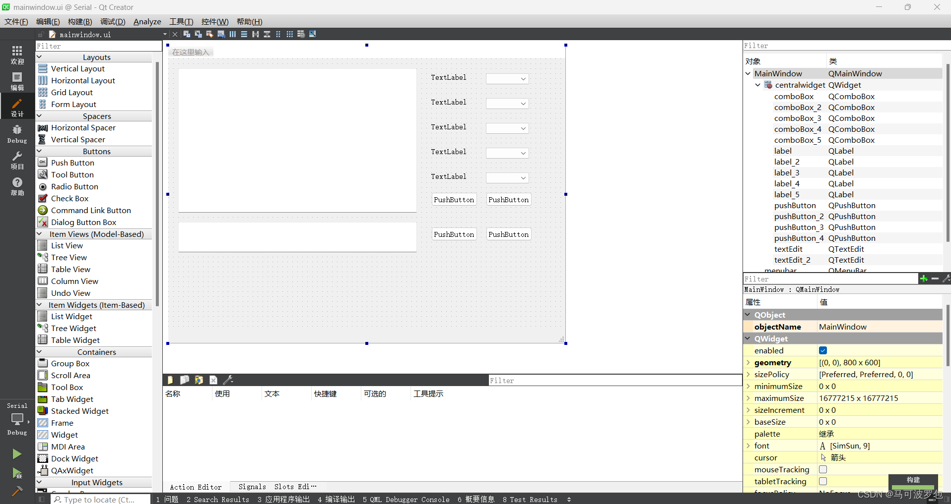The width and height of the screenshot is (951, 504).
Task: Close mainwindow.ui document with X
Action: 175,34
